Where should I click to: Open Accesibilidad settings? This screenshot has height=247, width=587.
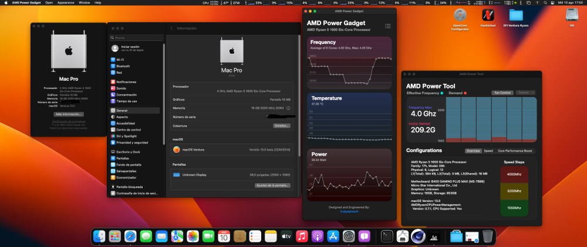[135, 123]
